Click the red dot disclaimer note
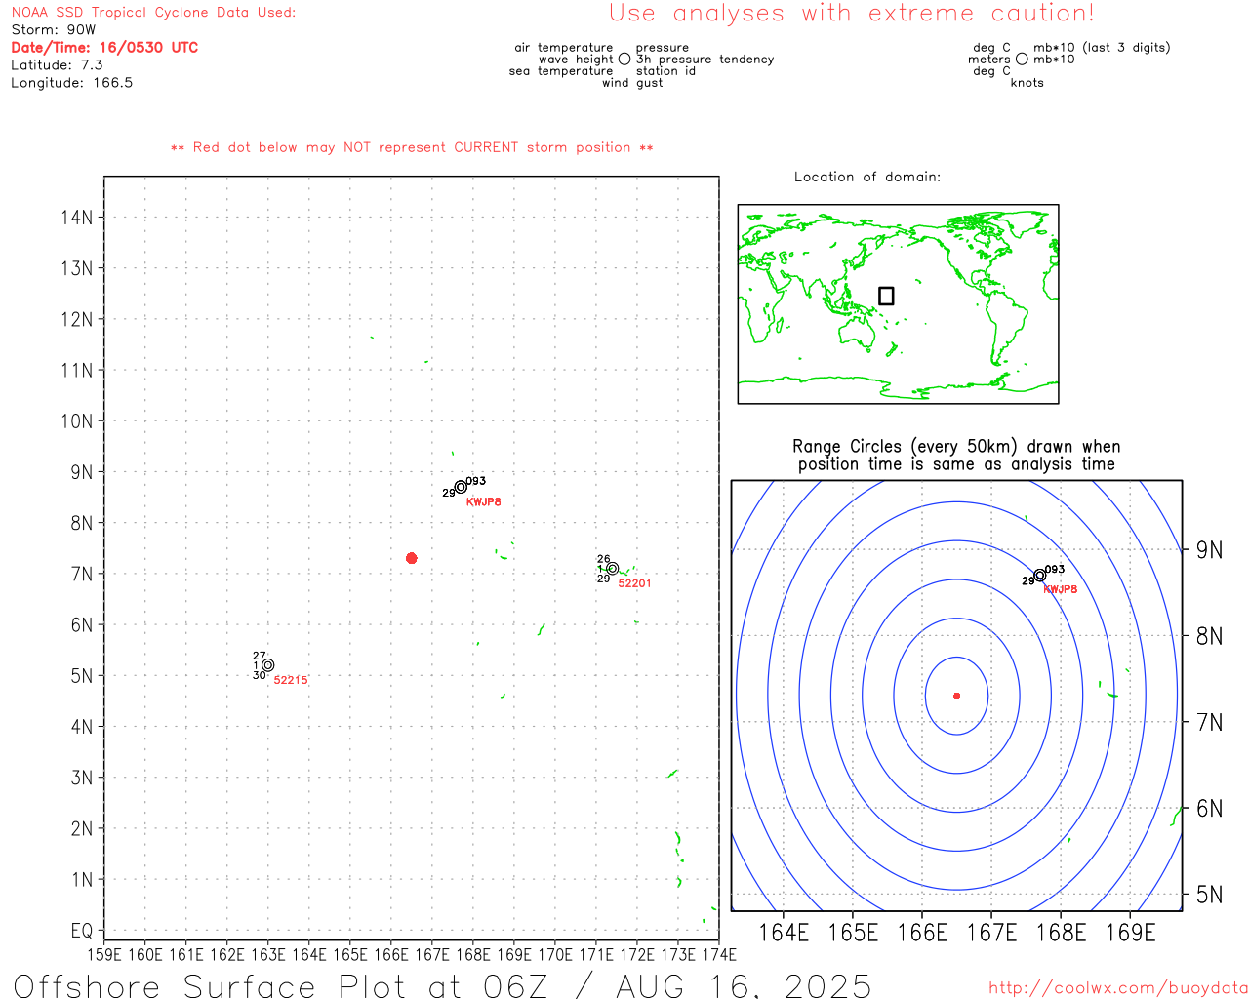The width and height of the screenshot is (1249, 999). click(x=412, y=147)
